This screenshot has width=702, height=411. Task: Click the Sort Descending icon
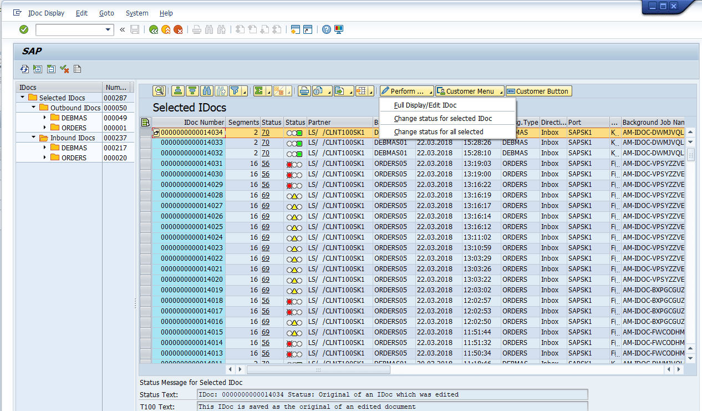192,91
